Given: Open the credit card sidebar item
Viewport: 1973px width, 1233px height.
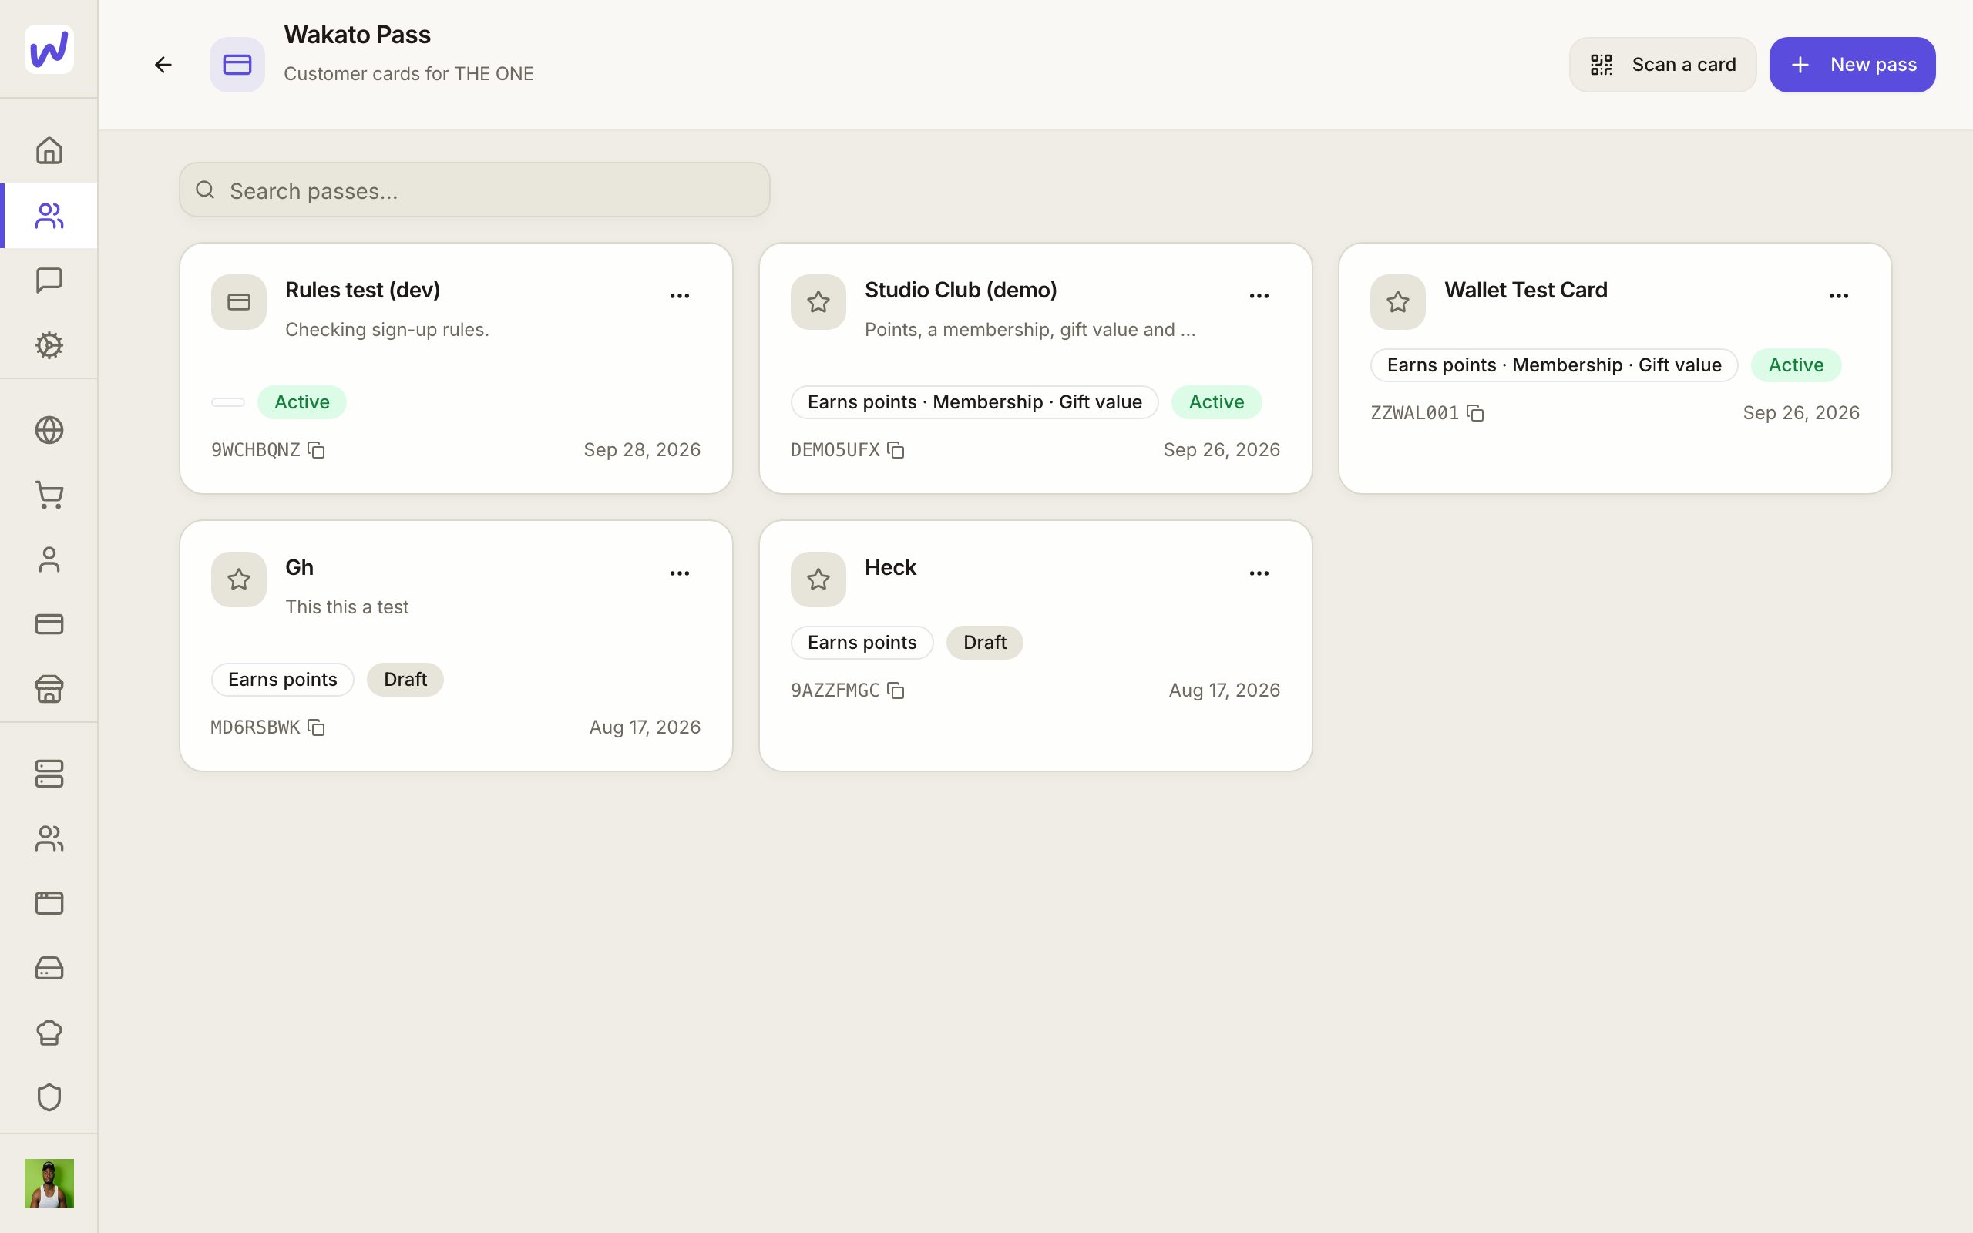Looking at the screenshot, I should coord(49,625).
